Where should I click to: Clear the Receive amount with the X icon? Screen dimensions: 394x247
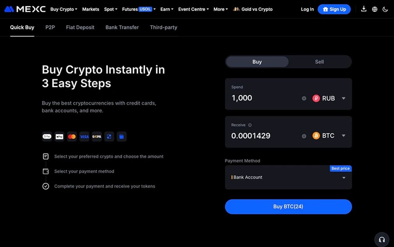tap(304, 136)
